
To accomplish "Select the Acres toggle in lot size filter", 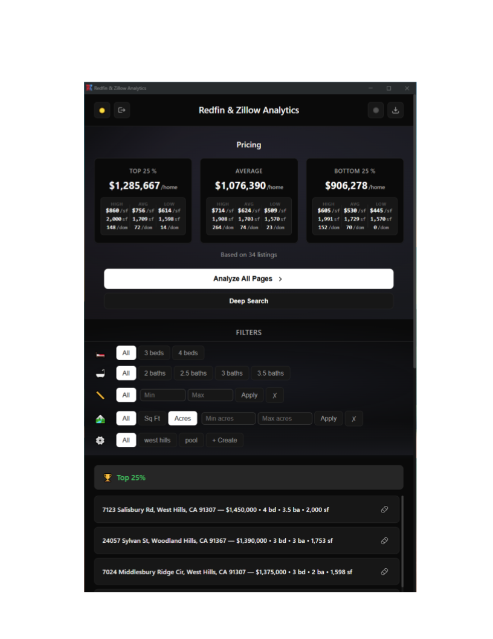I will point(182,418).
